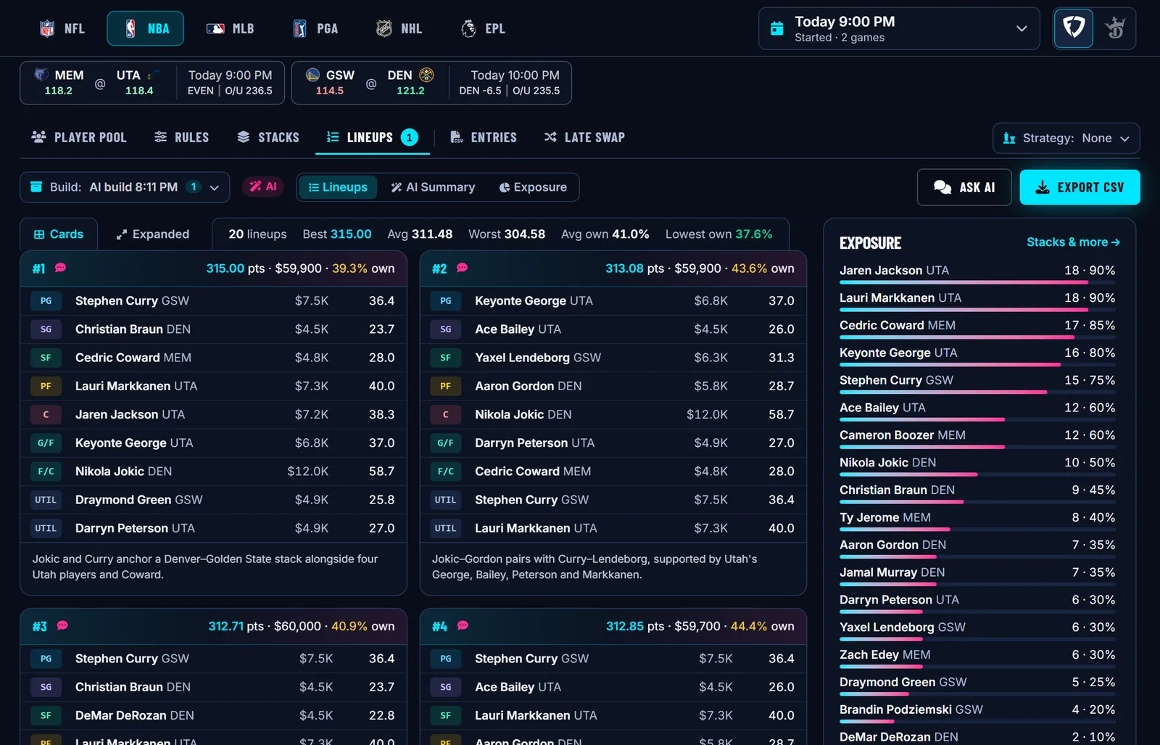Click Stephen Curry row in lineup #1
This screenshot has width=1160, height=745.
213,300
